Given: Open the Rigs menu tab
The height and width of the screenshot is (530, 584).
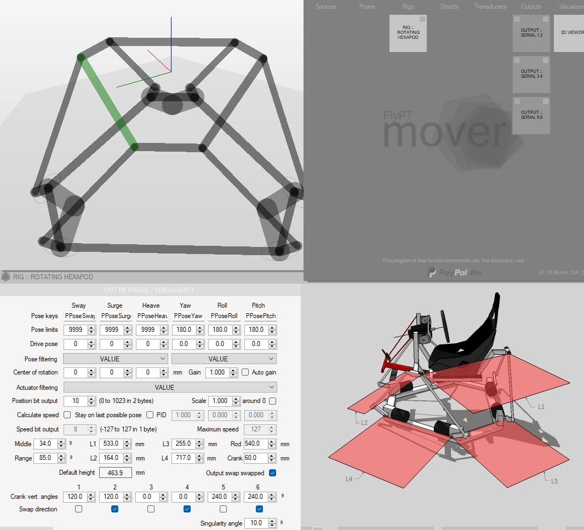Looking at the screenshot, I should [x=408, y=7].
